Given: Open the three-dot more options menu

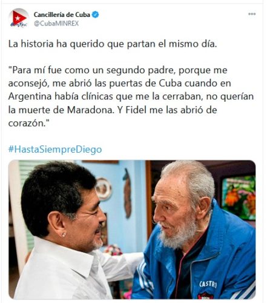Looking at the screenshot, I should coord(252,14).
